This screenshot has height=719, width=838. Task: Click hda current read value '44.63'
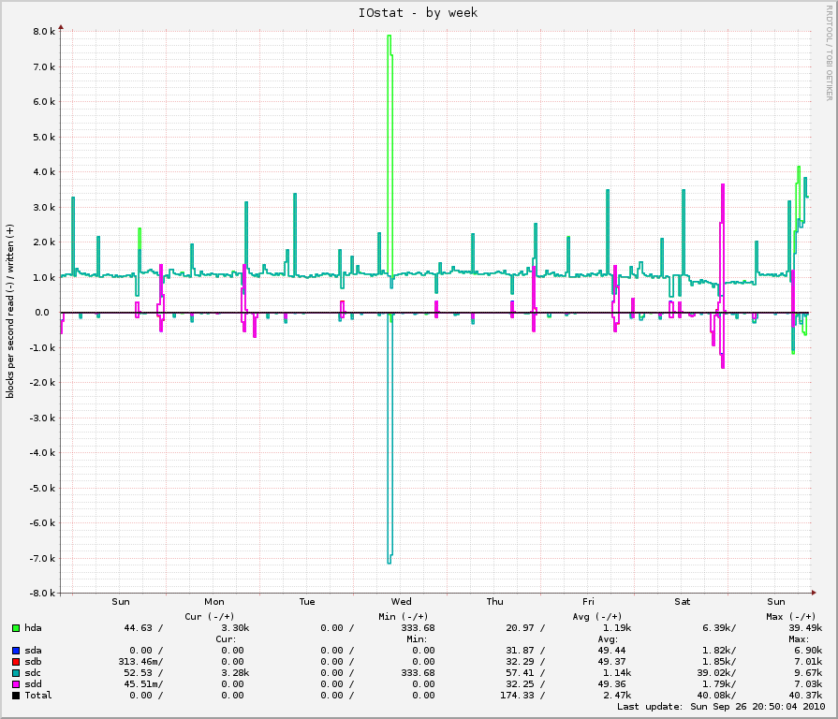click(x=139, y=628)
